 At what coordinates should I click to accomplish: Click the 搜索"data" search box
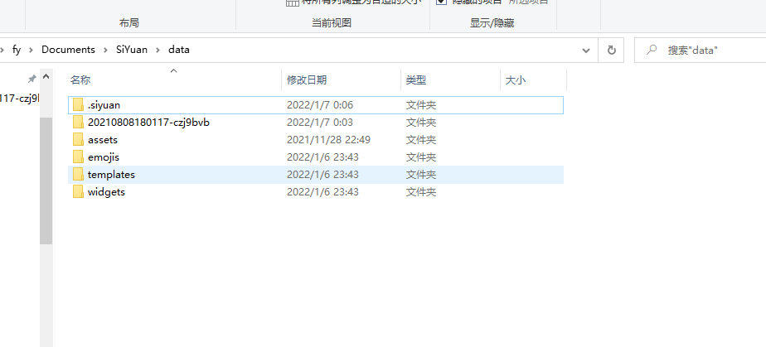click(700, 51)
